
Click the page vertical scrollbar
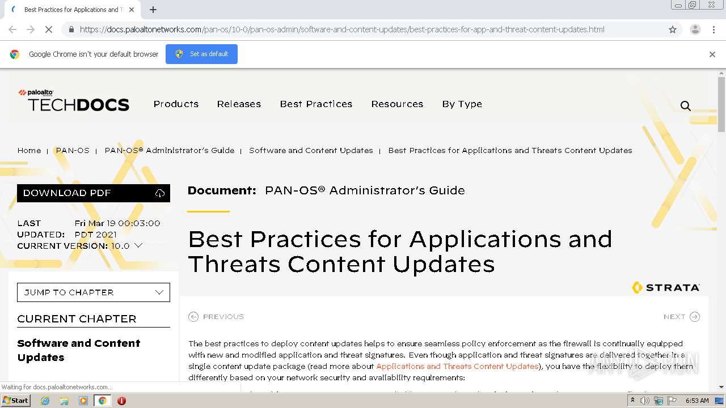coord(721,105)
